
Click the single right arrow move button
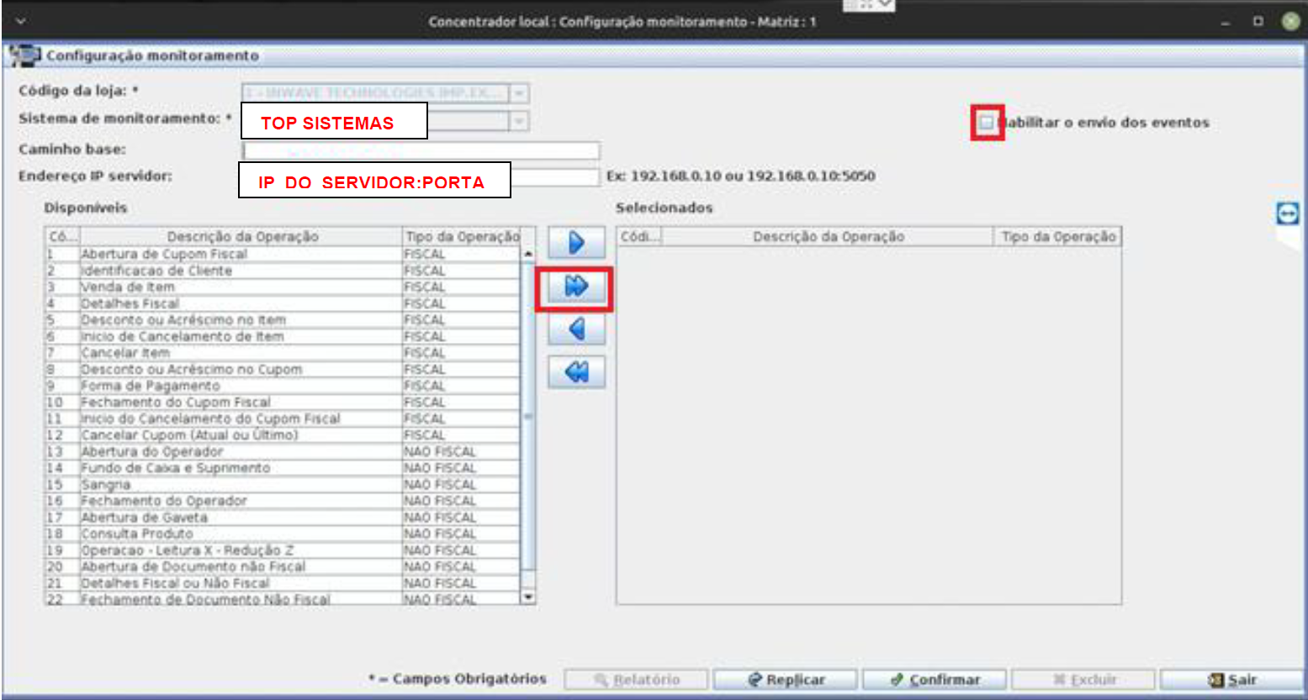[576, 243]
